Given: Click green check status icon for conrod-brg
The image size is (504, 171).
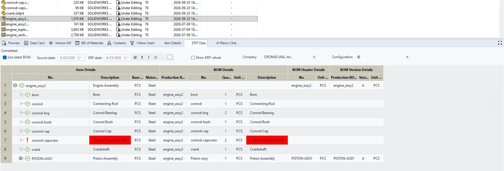Looking at the screenshot, I should (x=28, y=113).
